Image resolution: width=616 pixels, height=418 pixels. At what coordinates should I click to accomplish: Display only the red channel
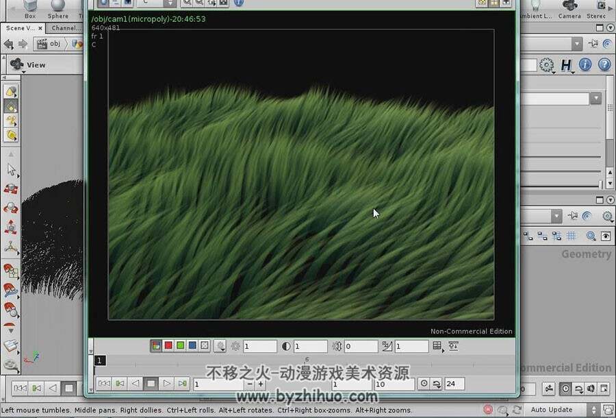pyautogui.click(x=168, y=345)
